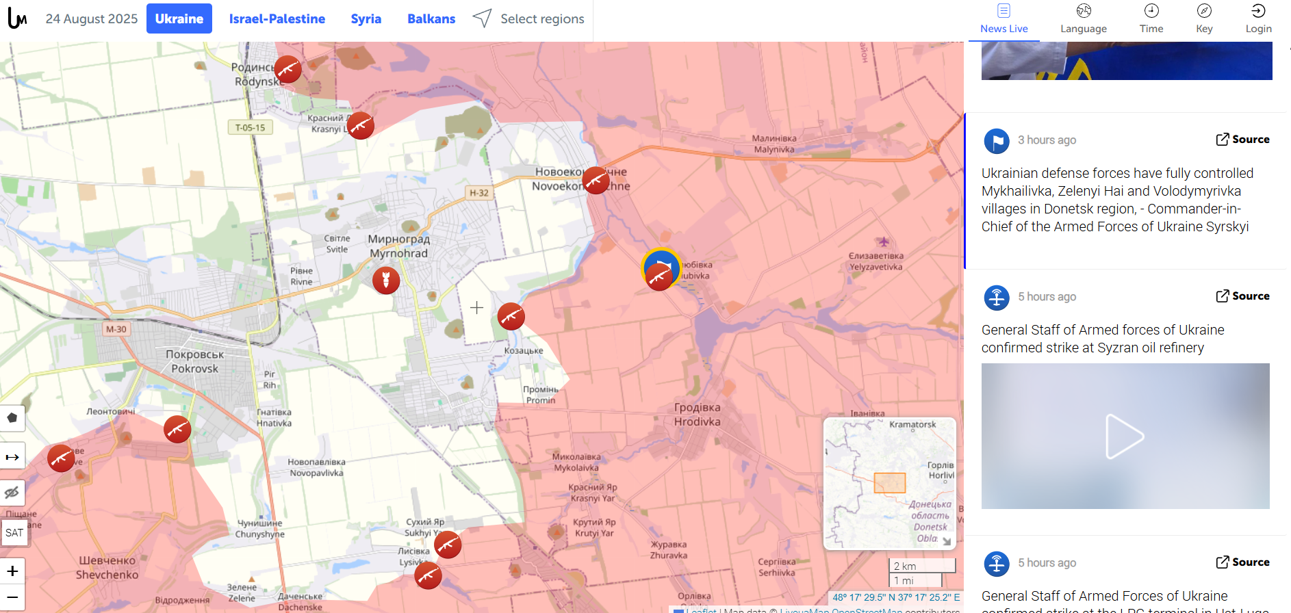Viewport: 1291px width, 613px height.
Task: Open Select regions picker
Action: coord(528,18)
